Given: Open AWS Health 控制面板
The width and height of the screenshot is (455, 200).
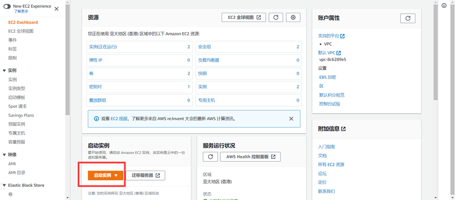Looking at the screenshot, I should pyautogui.click(x=250, y=156).
